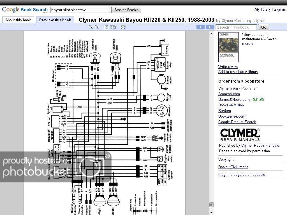Switch to single page view
This screenshot has height=215, width=287.
pyautogui.click(x=107, y=27)
